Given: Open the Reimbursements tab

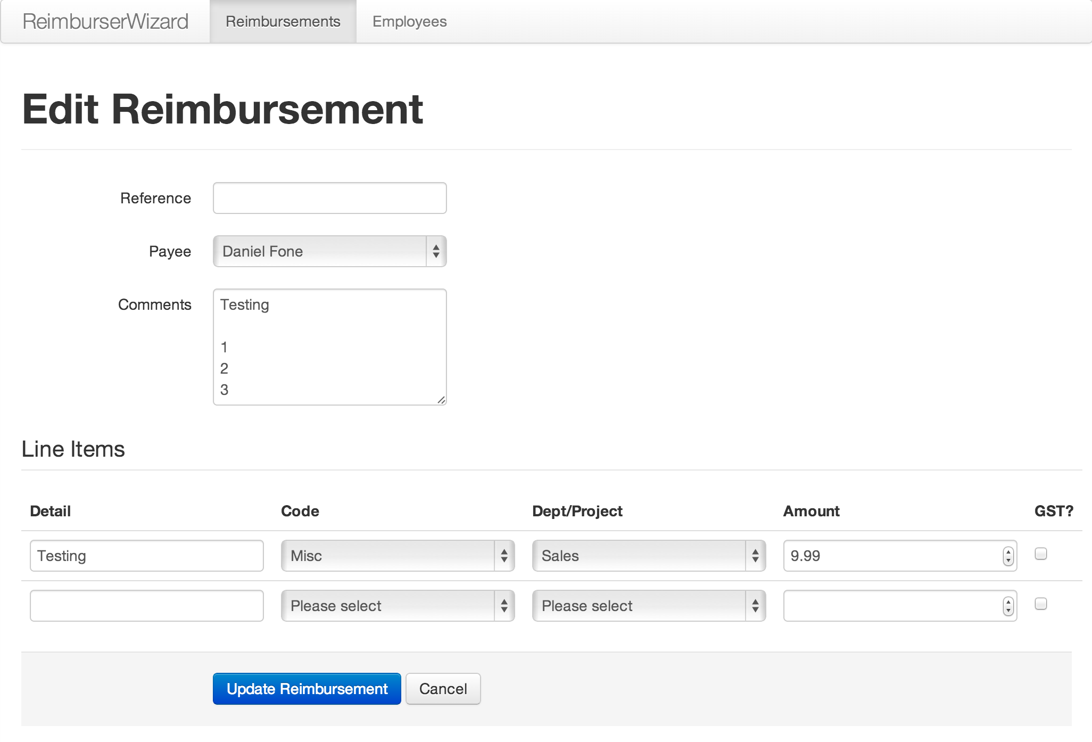Looking at the screenshot, I should pos(283,21).
